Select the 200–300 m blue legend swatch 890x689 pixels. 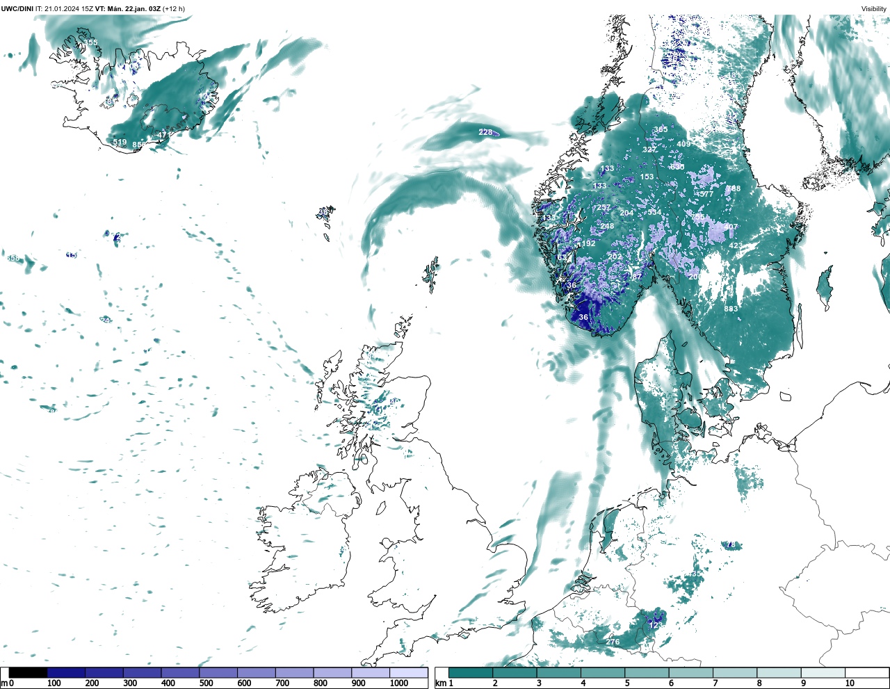104,673
